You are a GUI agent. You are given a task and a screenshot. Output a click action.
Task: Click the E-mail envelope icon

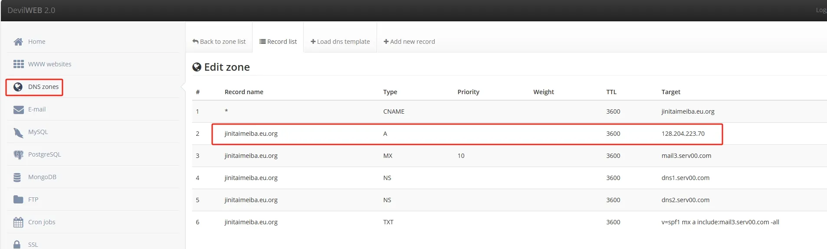pos(18,109)
